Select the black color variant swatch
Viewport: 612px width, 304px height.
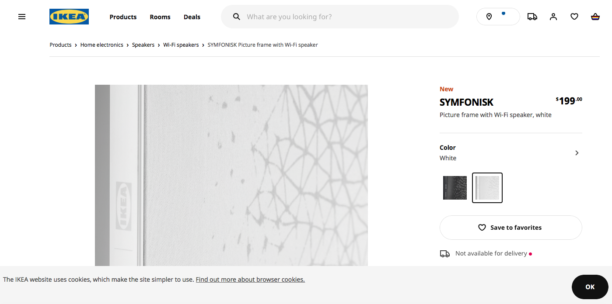pos(455,188)
